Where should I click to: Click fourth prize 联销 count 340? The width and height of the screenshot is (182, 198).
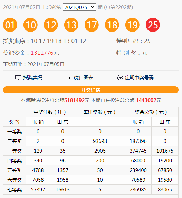pos(38,161)
